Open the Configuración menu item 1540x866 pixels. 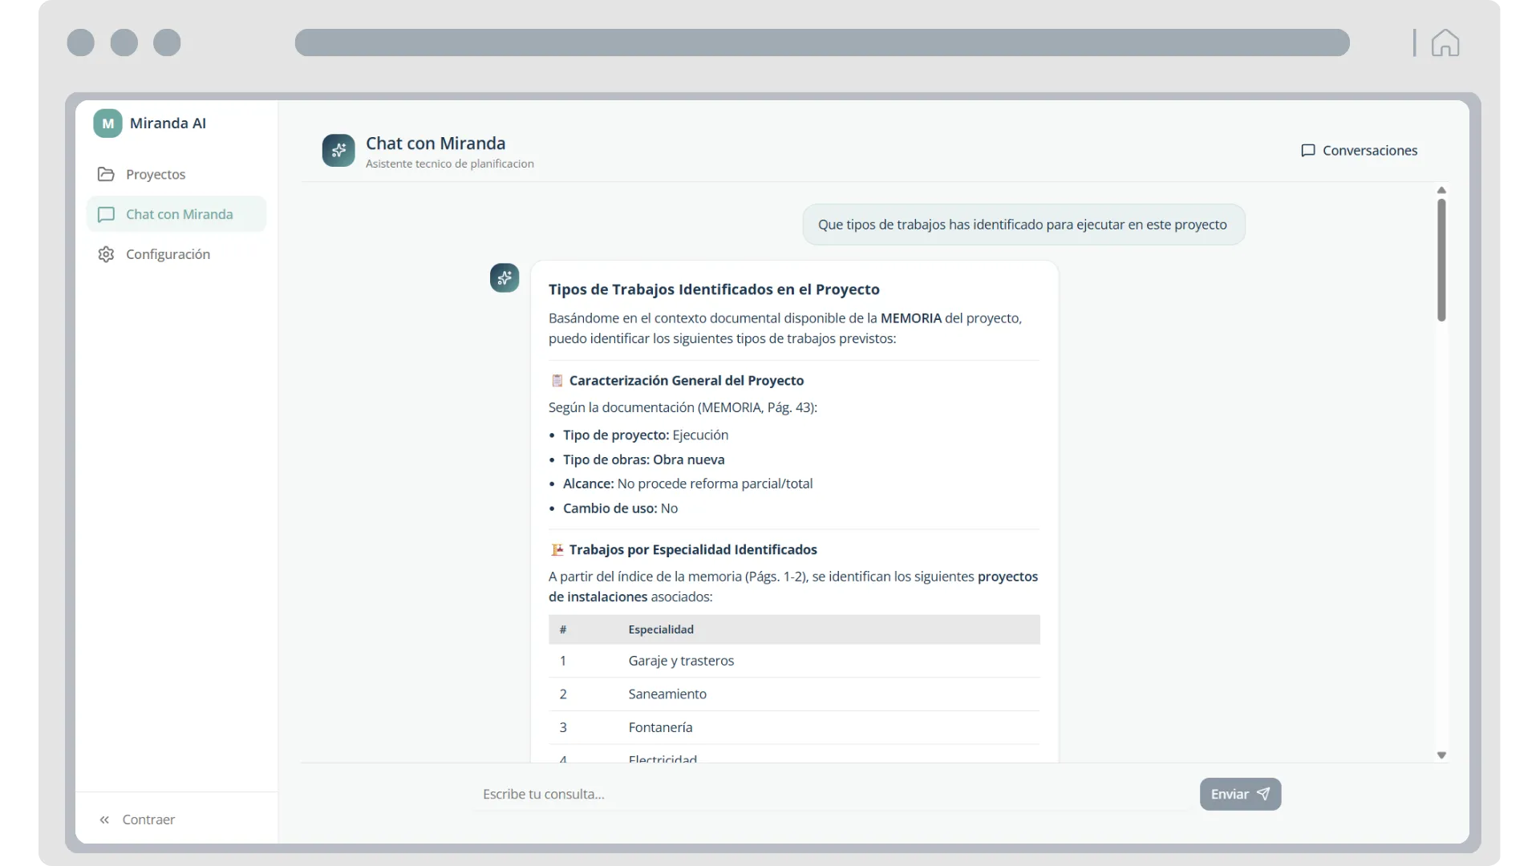(168, 254)
